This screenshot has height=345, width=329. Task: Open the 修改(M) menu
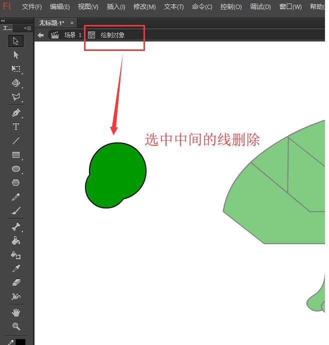point(144,7)
